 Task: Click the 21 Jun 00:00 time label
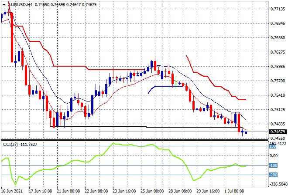pyautogui.click(x=69, y=191)
